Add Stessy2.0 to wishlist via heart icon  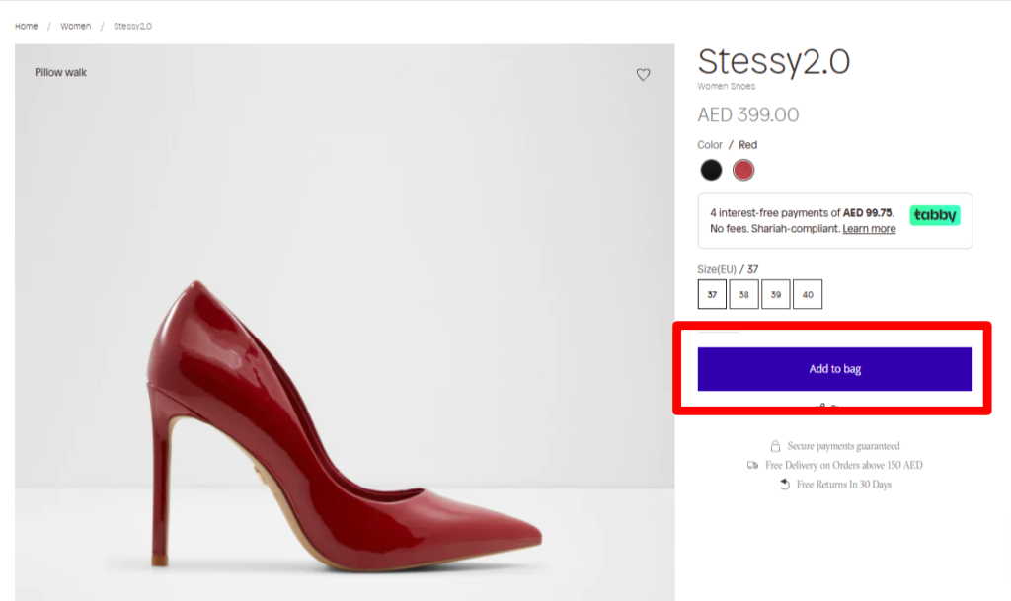point(645,75)
